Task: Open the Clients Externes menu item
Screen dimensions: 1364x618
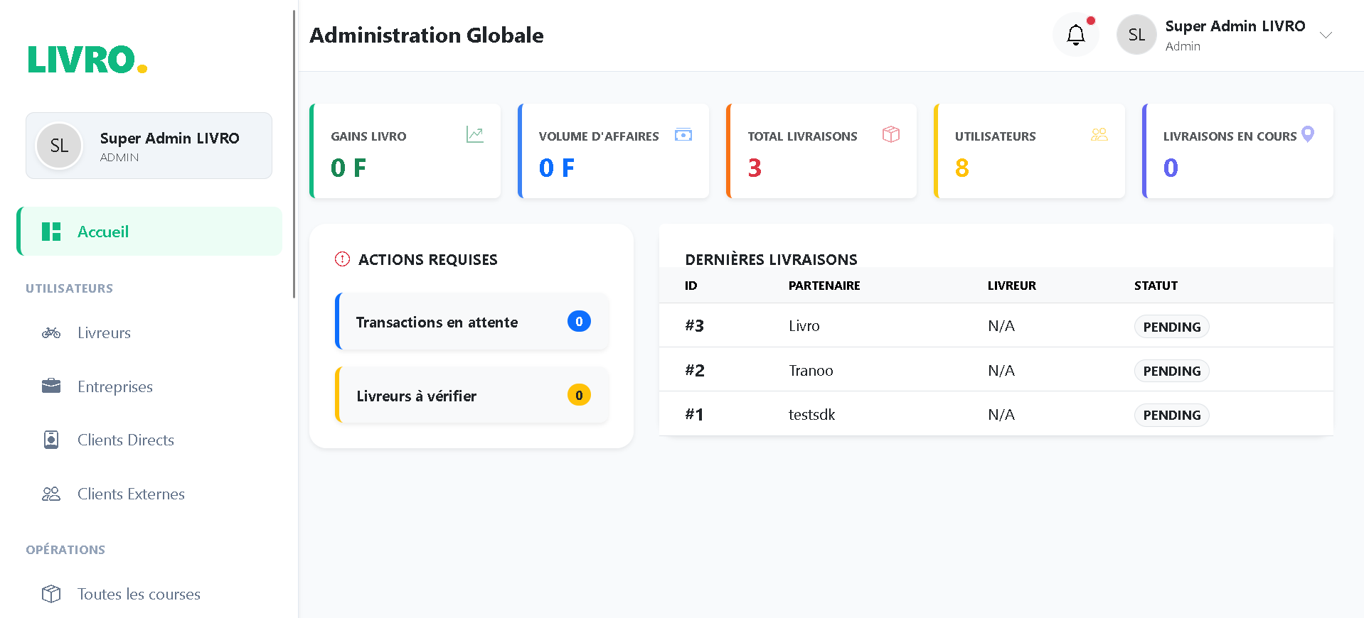Action: 149,494
